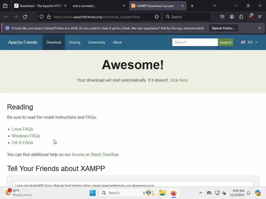Click Firefox icon in taskbar

pyautogui.click(x=174, y=193)
